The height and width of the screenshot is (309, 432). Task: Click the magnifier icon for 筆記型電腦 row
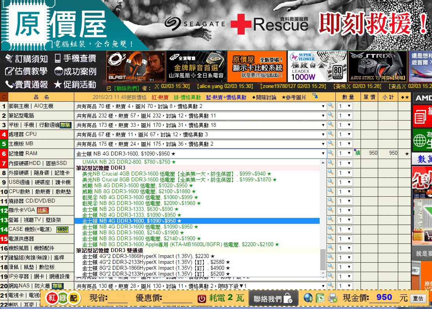[330, 115]
